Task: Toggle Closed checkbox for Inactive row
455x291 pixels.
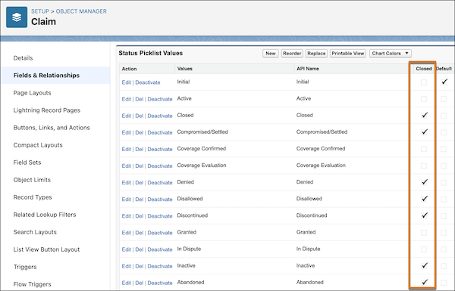Action: click(424, 265)
